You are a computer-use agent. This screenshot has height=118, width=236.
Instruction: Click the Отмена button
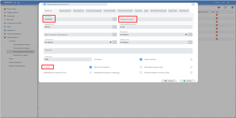[169, 81]
